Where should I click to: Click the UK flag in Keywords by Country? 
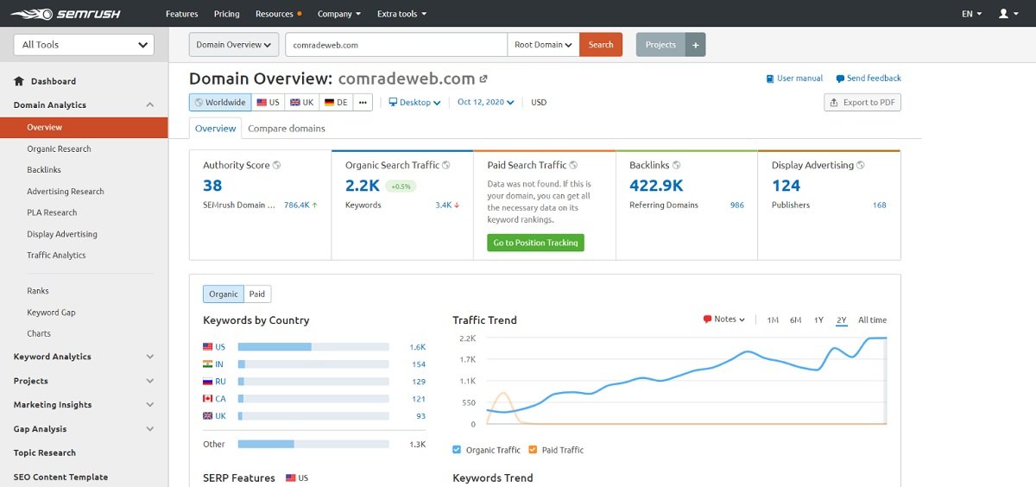point(207,416)
